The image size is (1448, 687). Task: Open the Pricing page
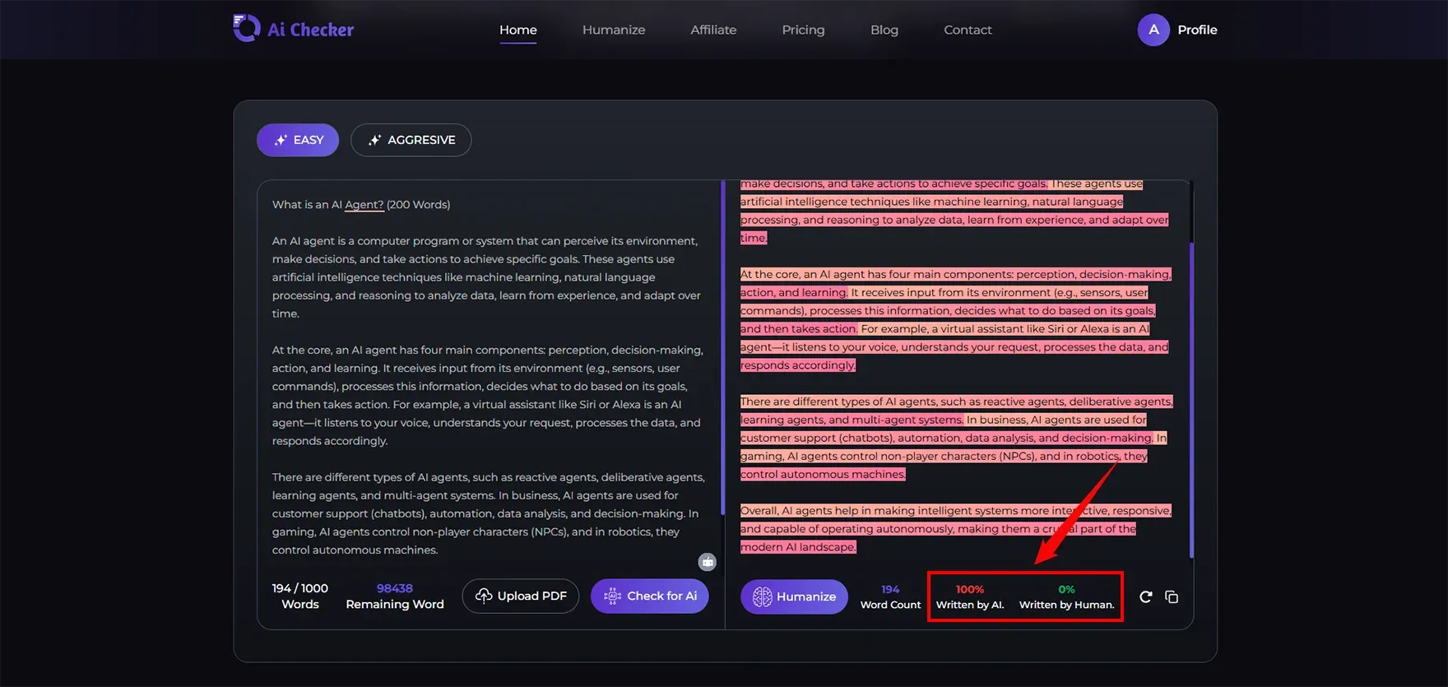pos(803,30)
